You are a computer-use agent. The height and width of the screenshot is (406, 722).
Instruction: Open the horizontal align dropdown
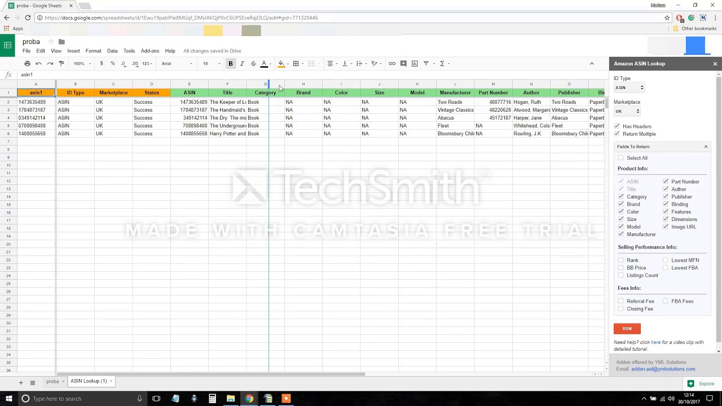coord(332,64)
